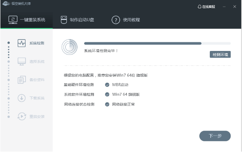Click the online service bell icon

click(200, 7)
